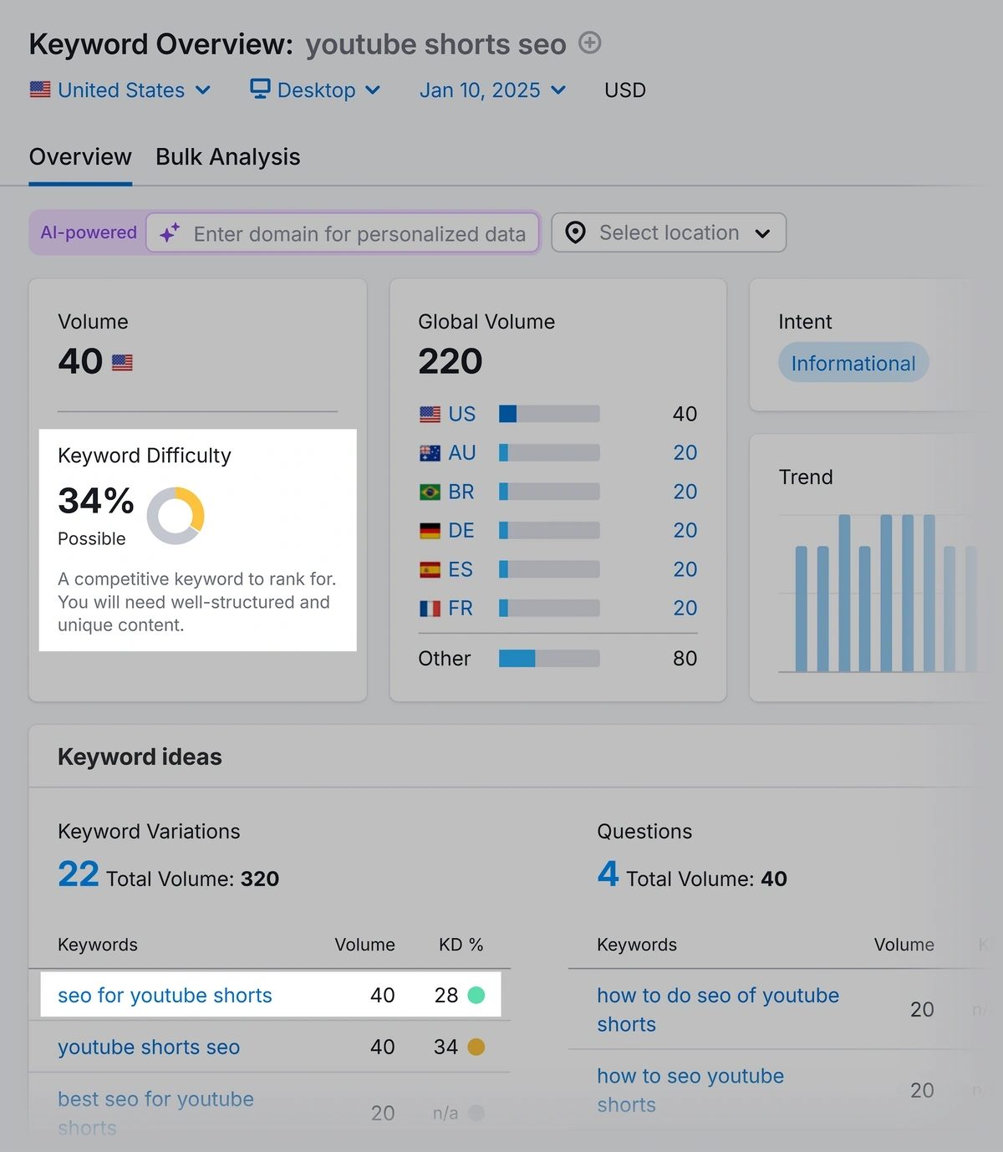Click the BR volume value 20
Viewport: 1003px width, 1152px height.
685,492
